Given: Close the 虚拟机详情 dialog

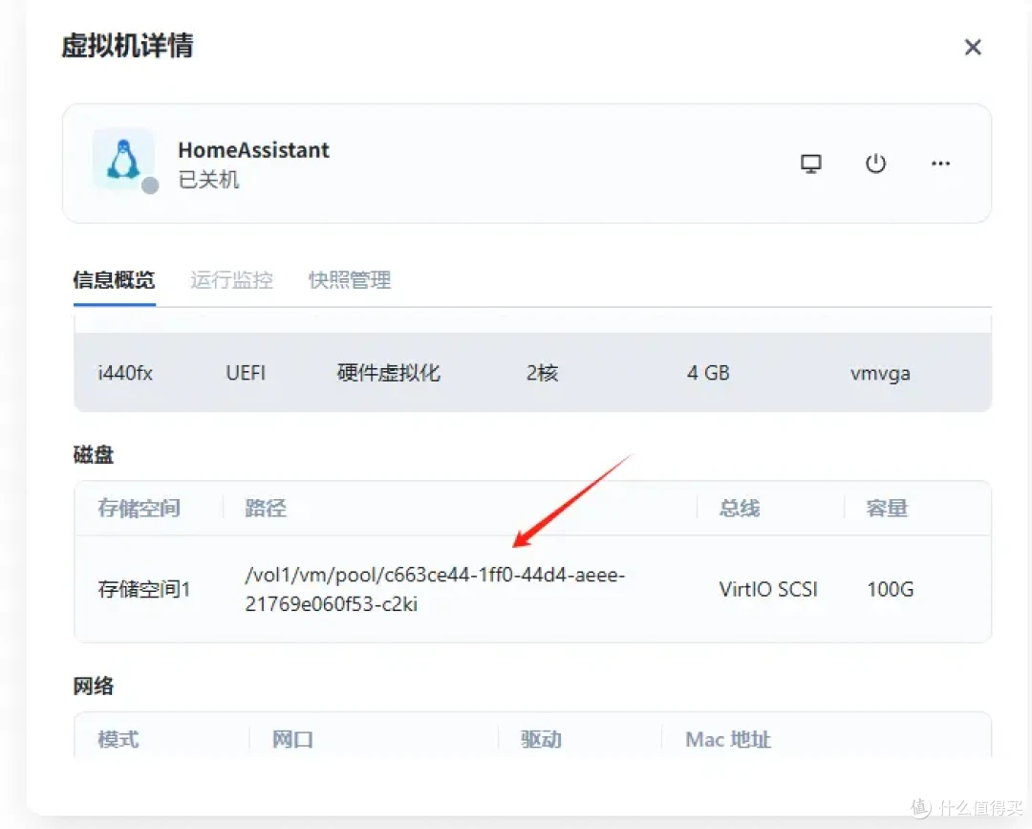Looking at the screenshot, I should 973,47.
